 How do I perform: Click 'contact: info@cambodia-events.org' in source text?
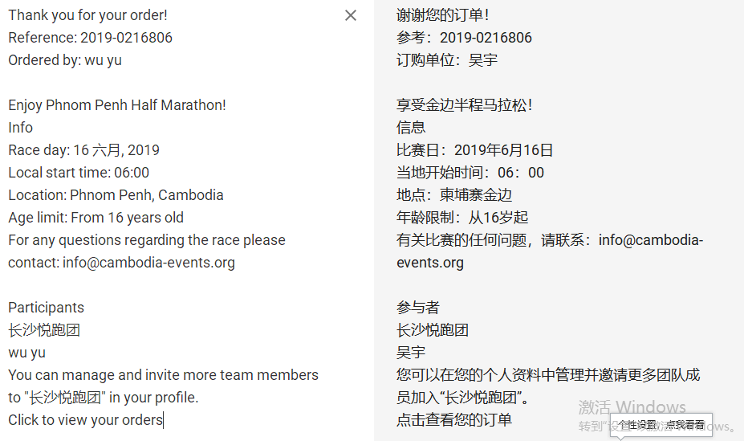click(x=121, y=263)
